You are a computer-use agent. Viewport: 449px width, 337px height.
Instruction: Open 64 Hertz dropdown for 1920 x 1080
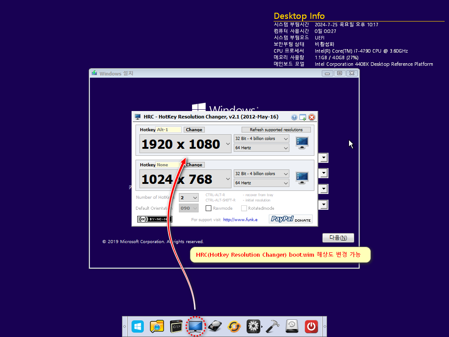261,148
